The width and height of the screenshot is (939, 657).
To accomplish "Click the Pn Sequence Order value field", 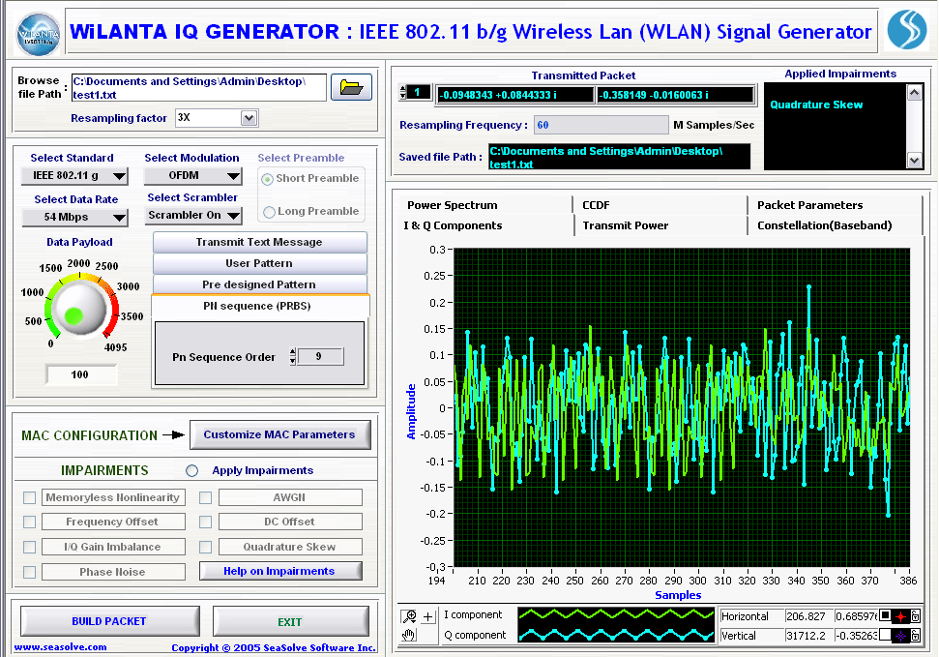I will (x=320, y=357).
